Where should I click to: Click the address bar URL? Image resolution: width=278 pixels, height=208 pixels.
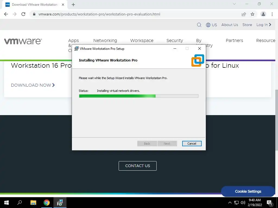99,14
